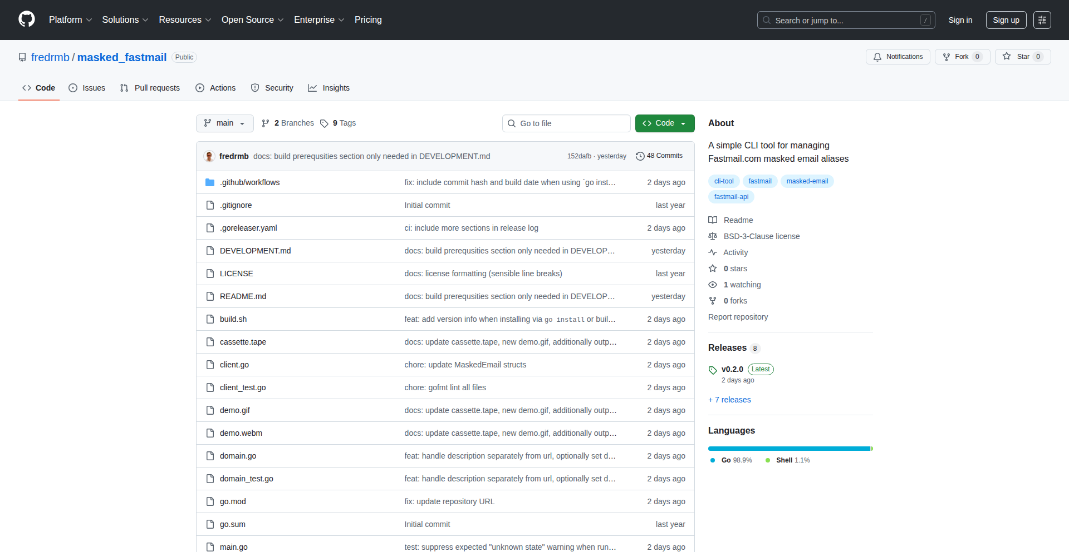Viewport: 1069px width, 552px height.
Task: Open the 2 Branches list
Action: [288, 123]
